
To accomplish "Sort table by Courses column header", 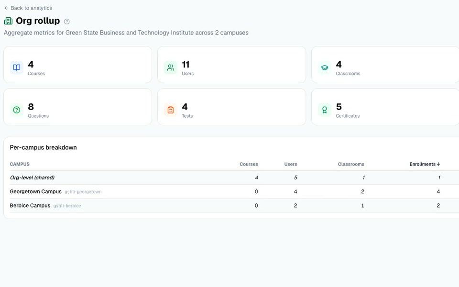I will 249,164.
